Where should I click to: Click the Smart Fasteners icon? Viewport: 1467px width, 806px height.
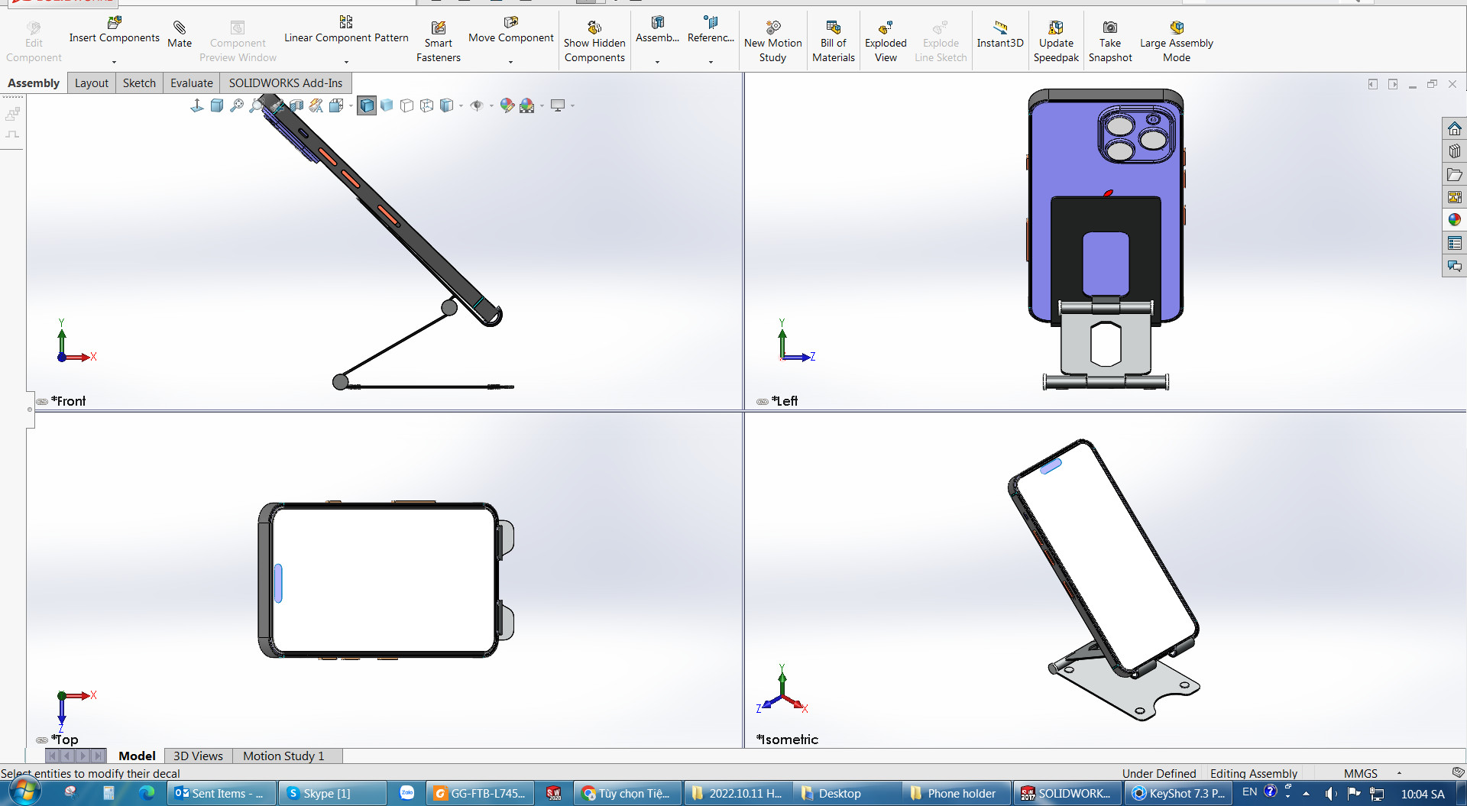(x=438, y=28)
